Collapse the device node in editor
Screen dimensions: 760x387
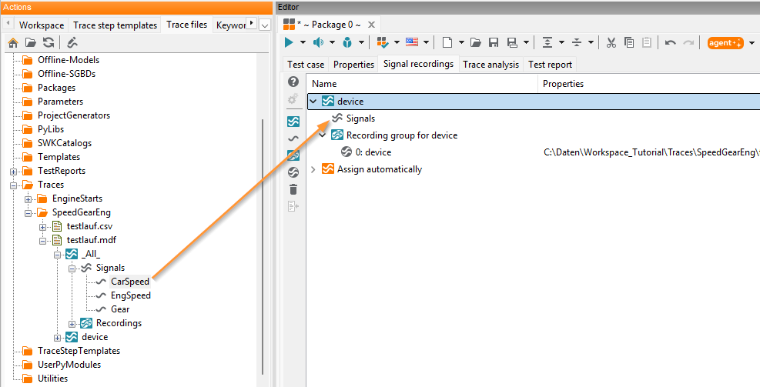(x=313, y=102)
